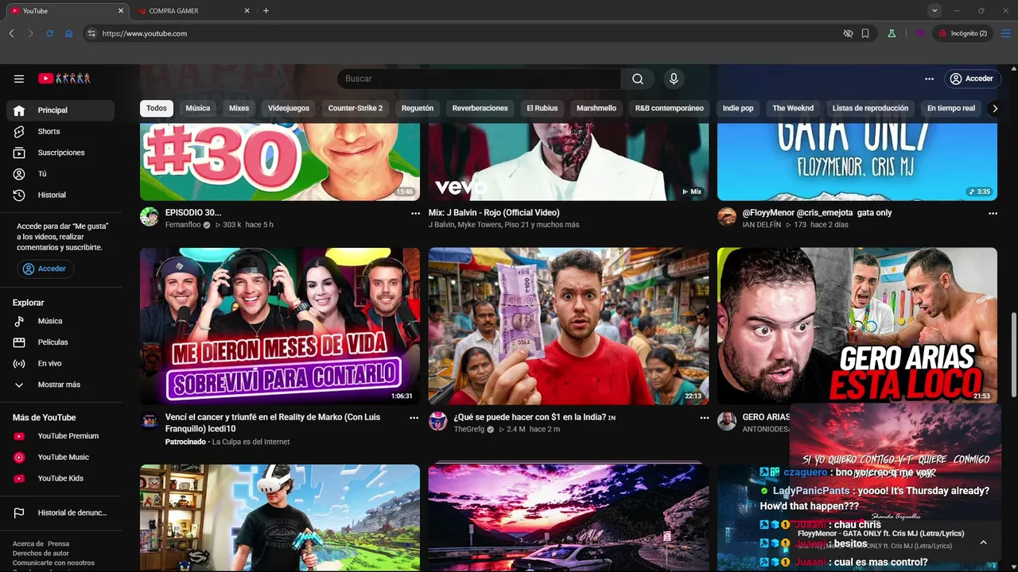Open the three-dot settings menu by Acceder
This screenshot has width=1018, height=572.
[929, 79]
